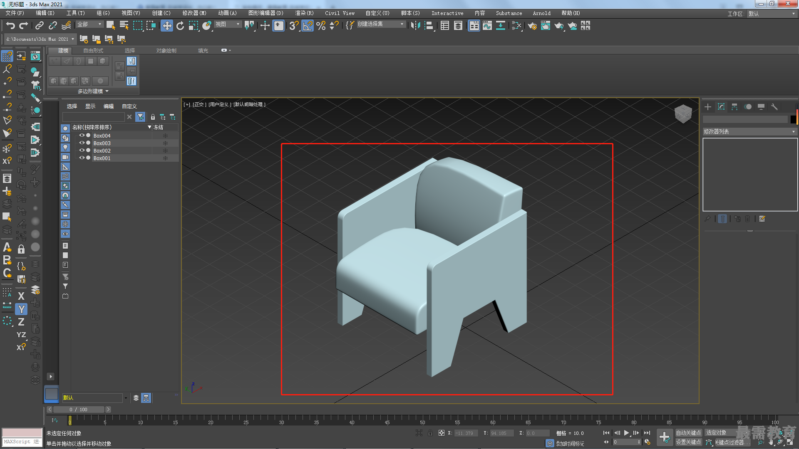Viewport: 799px width, 449px height.
Task: Play the animation
Action: pyautogui.click(x=626, y=433)
